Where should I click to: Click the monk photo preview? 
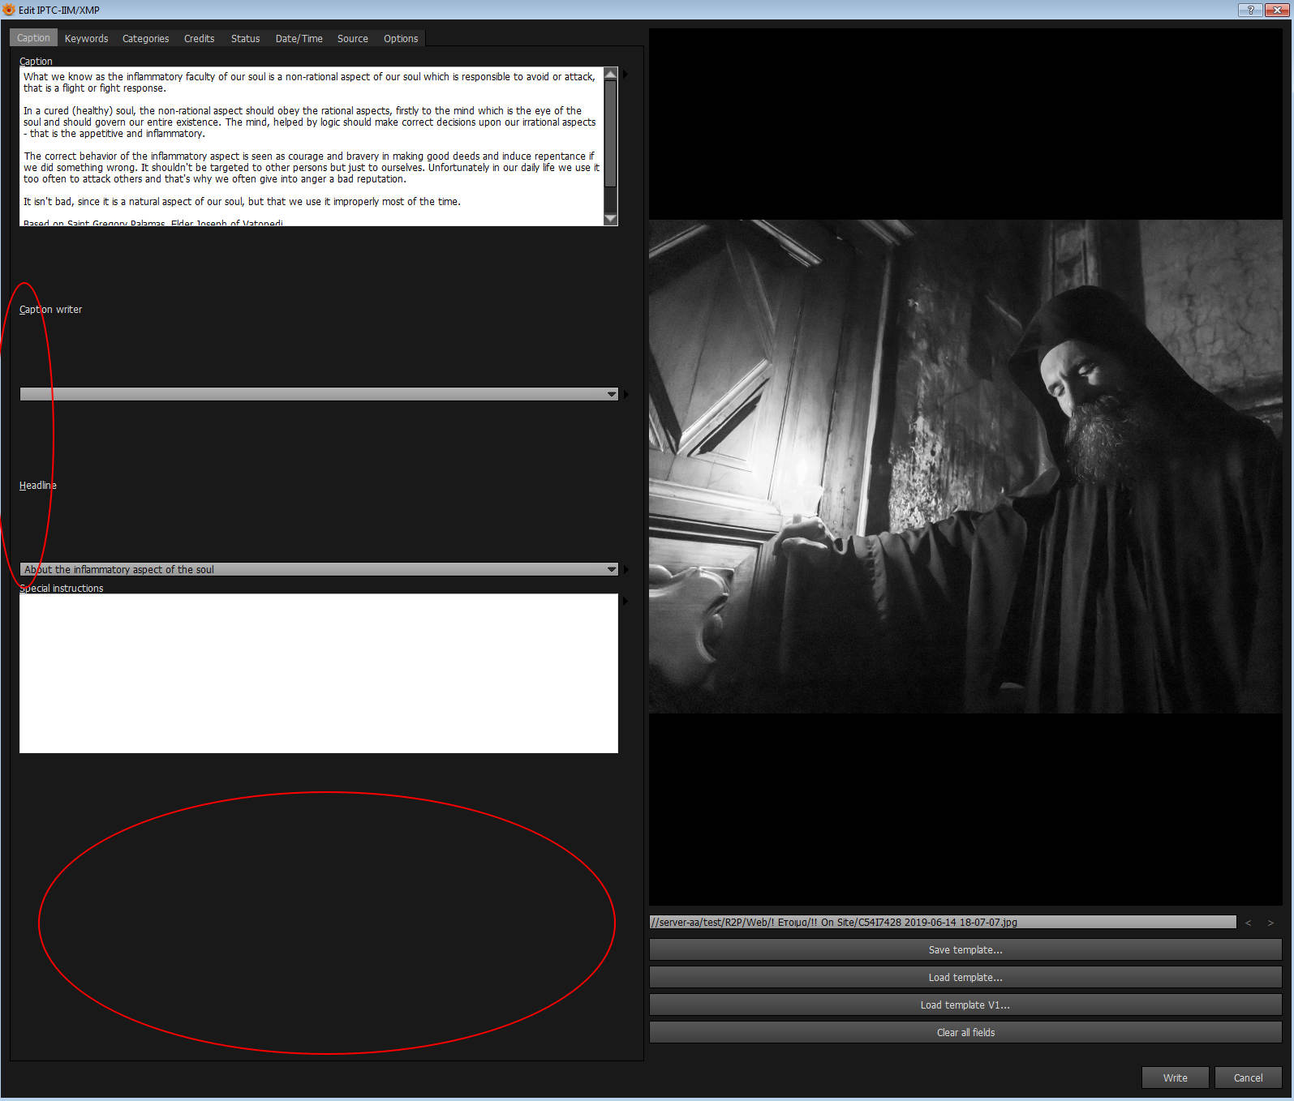pyautogui.click(x=965, y=466)
